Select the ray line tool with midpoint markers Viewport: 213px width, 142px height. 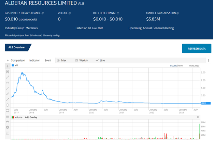coord(8,94)
